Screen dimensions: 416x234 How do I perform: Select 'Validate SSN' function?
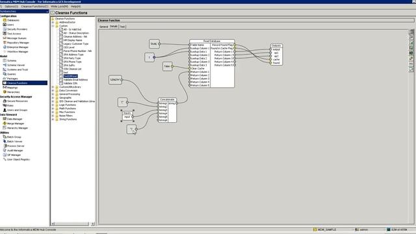[x=70, y=83]
